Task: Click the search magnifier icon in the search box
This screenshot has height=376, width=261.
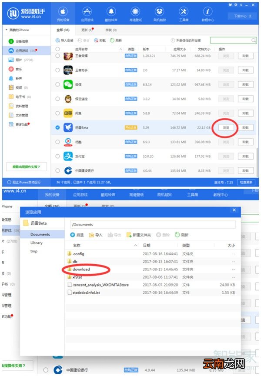Action: (253, 40)
